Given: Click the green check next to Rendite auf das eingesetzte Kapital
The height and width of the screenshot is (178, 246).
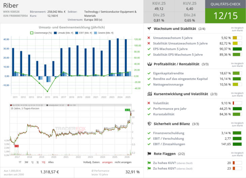Looking at the screenshot, I should (149, 79).
